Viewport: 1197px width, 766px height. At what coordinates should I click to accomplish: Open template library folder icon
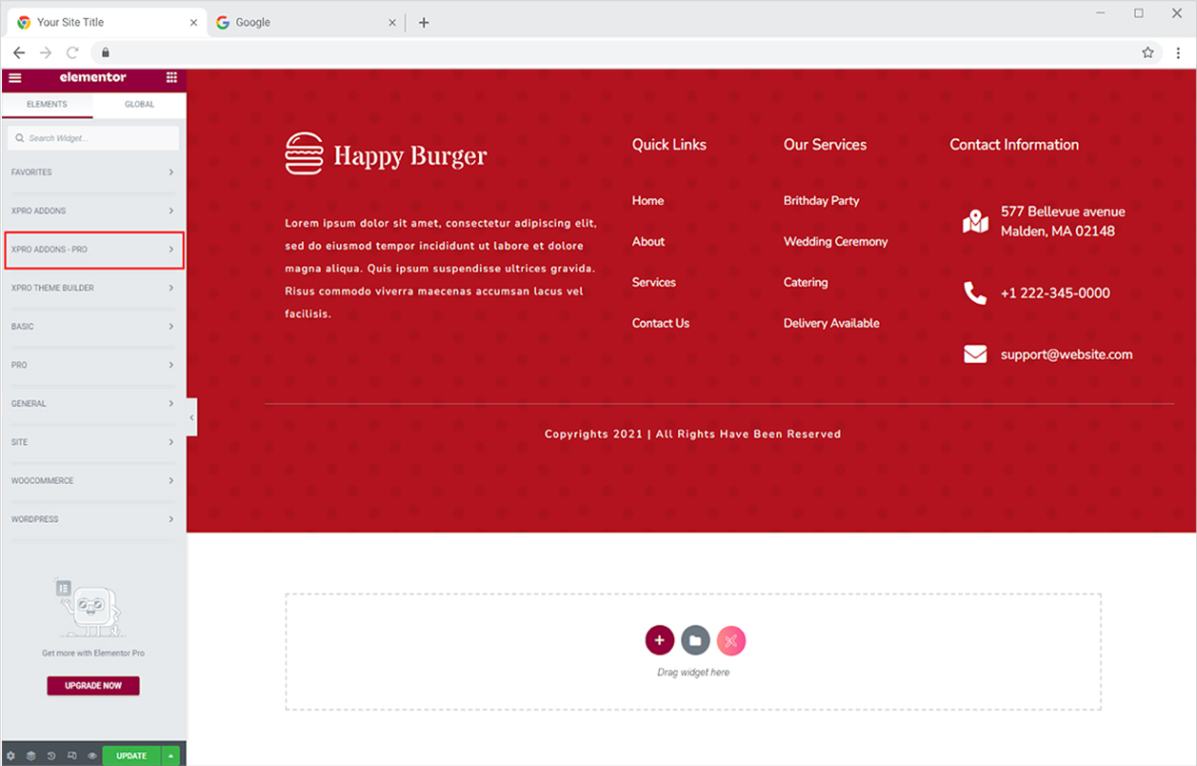coord(695,640)
